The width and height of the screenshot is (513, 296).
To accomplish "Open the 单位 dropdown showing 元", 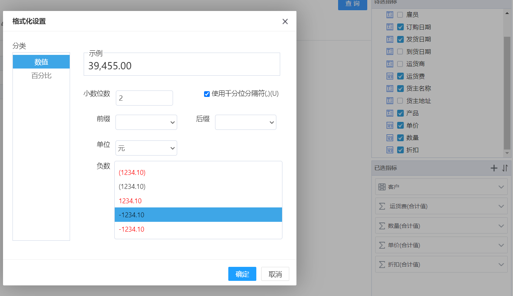I will (x=146, y=148).
